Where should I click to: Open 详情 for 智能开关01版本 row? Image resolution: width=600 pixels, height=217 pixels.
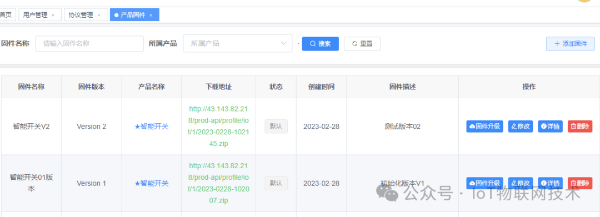[550, 183]
